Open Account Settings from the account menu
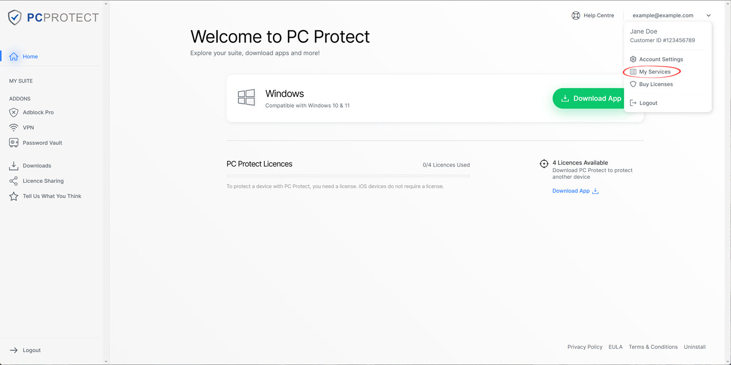 (656, 59)
